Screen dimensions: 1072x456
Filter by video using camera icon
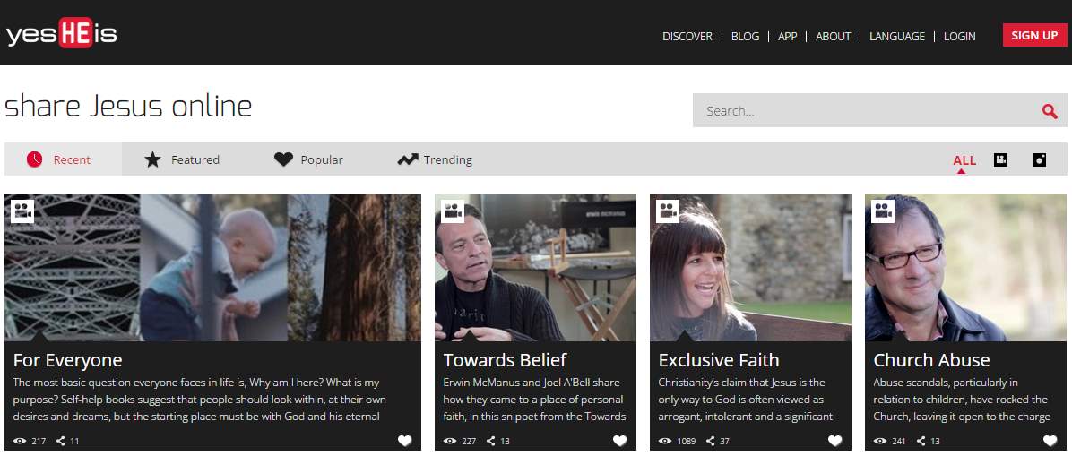[1000, 160]
